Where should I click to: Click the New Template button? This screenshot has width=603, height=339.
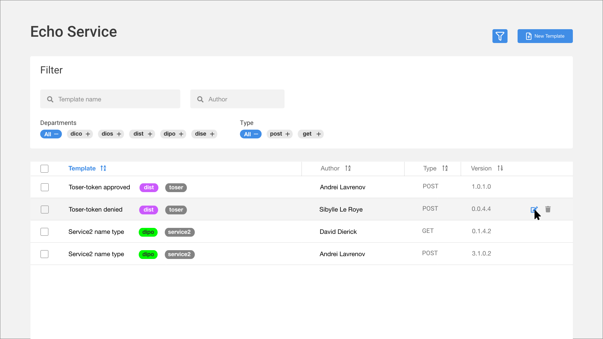545,36
